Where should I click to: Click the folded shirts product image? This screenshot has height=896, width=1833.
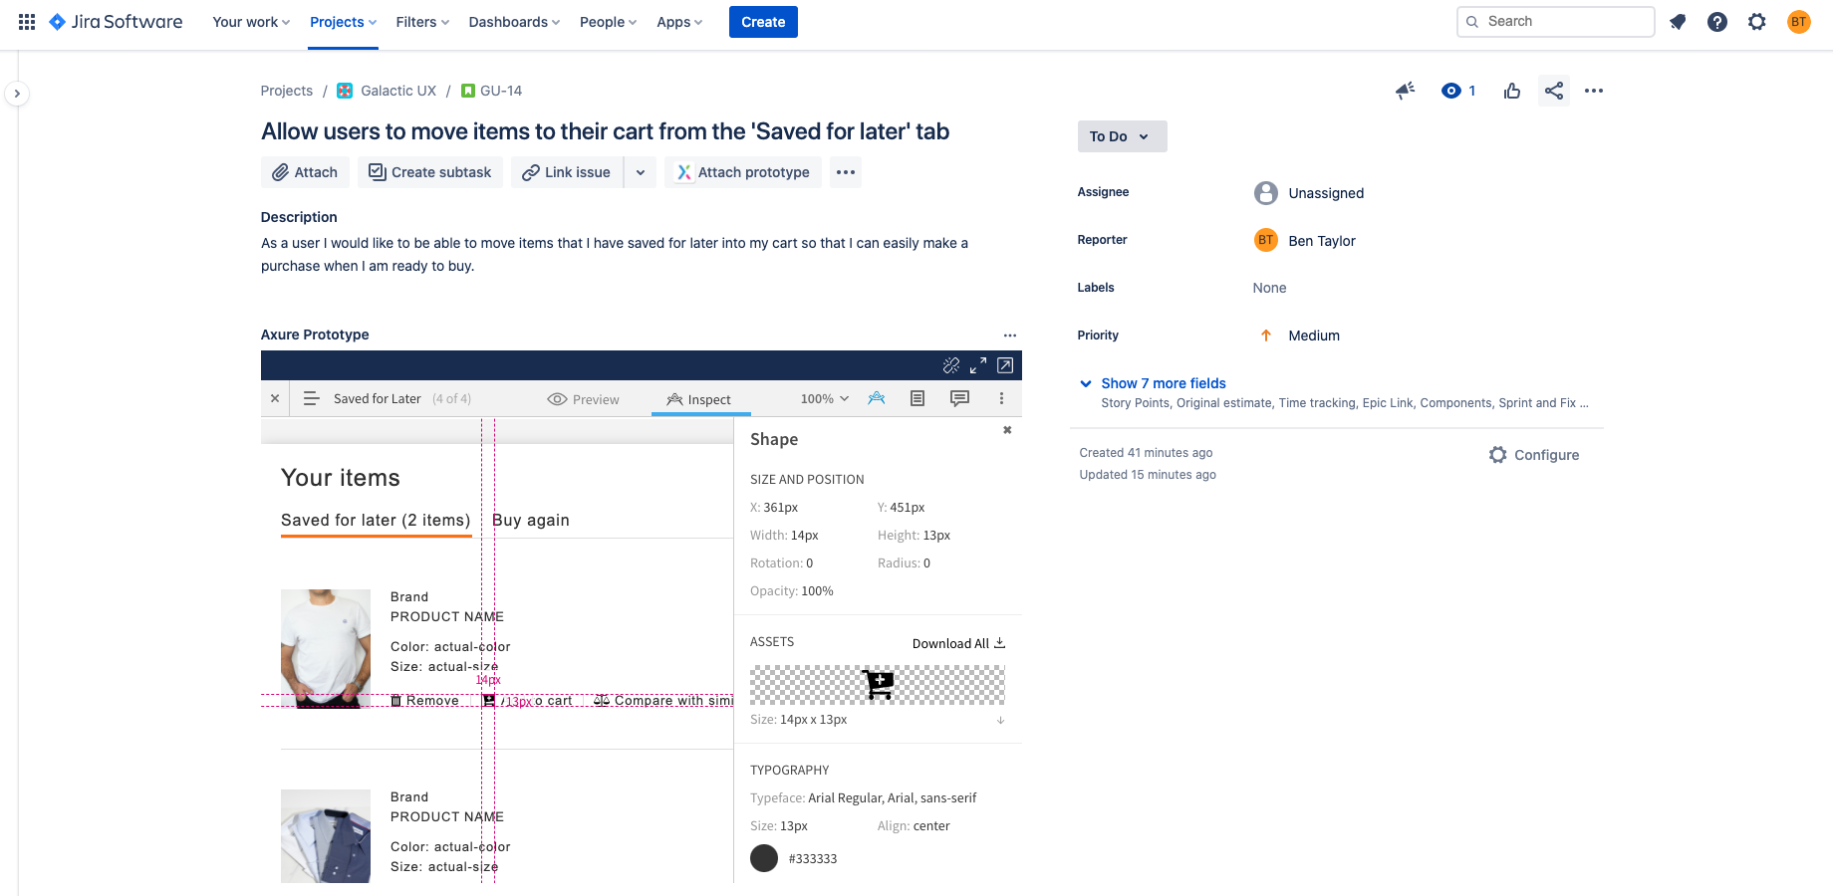click(326, 836)
